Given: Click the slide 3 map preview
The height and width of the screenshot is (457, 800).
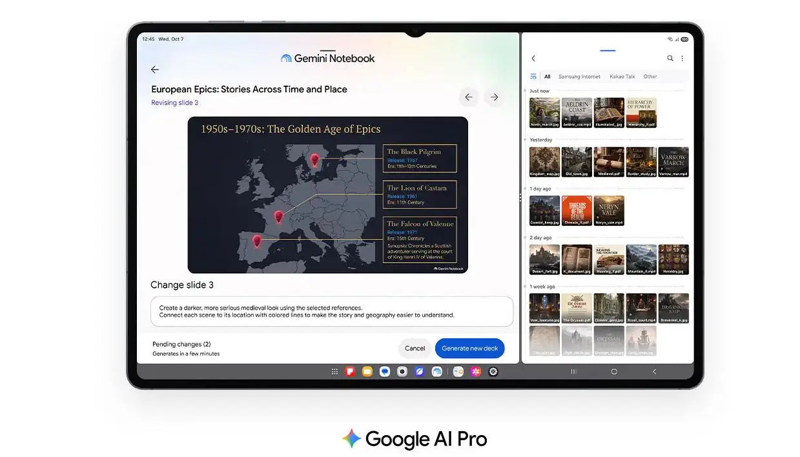Looking at the screenshot, I should tap(328, 195).
